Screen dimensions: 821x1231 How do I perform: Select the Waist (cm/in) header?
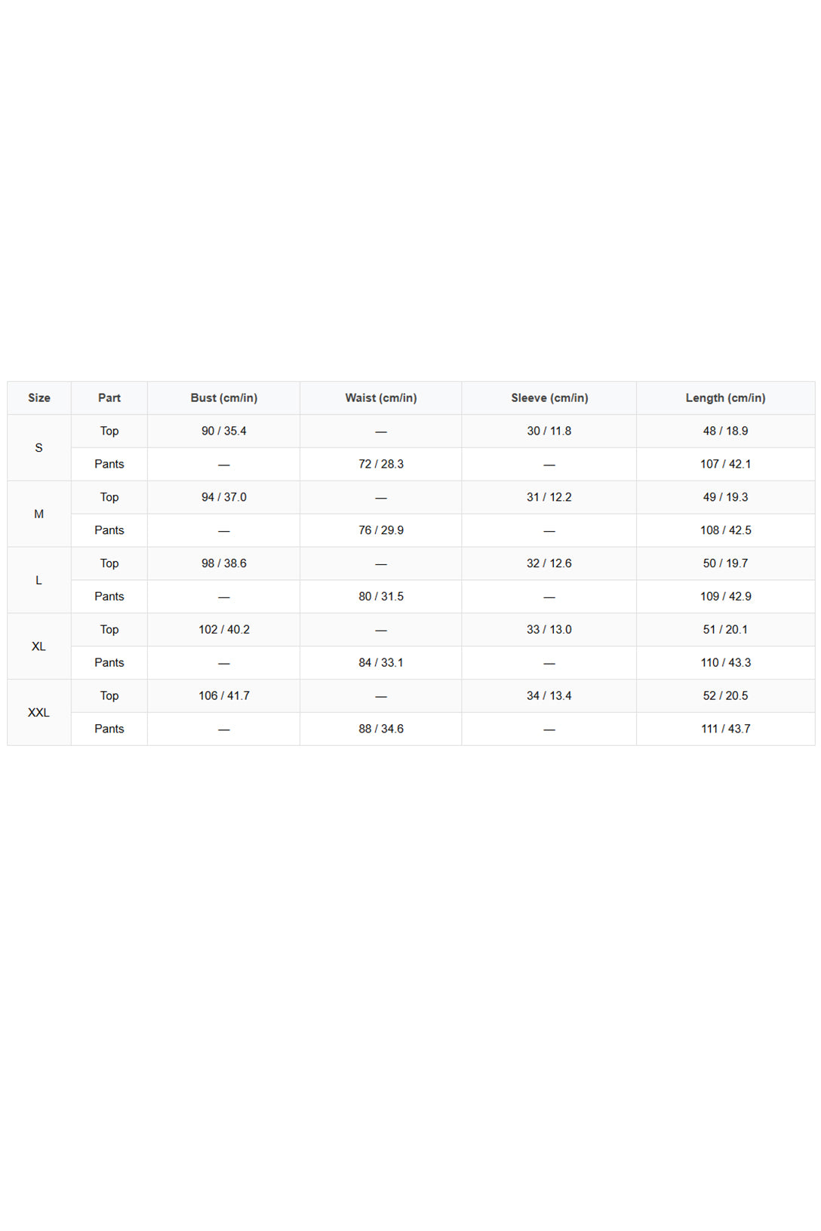[x=381, y=398]
